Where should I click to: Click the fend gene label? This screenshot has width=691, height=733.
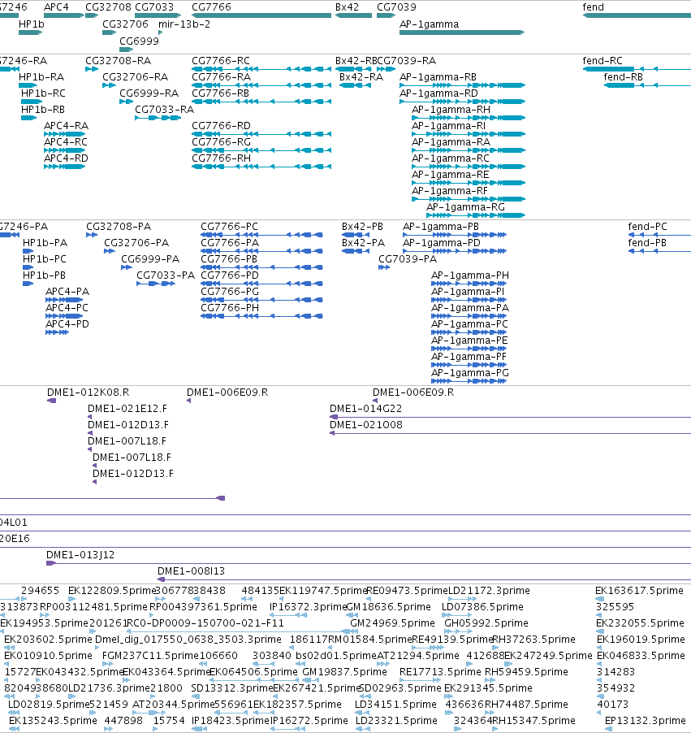(x=594, y=7)
